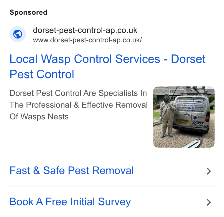Click the blue clock emblem on the van

coord(195,118)
